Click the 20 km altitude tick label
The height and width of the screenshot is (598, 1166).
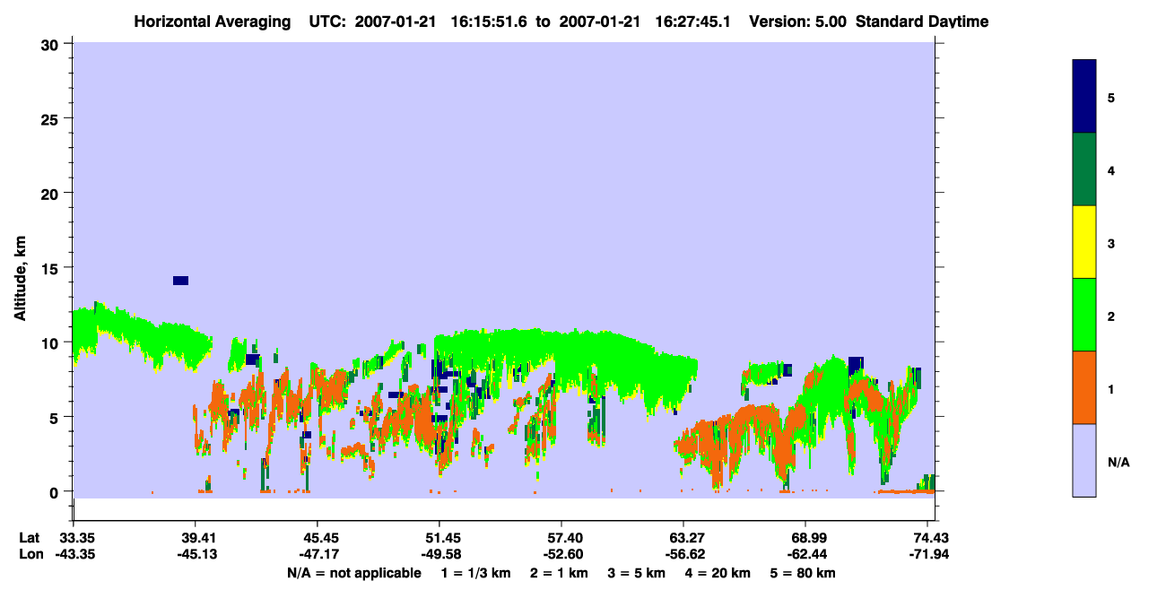point(52,193)
